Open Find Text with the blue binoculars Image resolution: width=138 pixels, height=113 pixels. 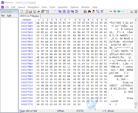(85, 11)
